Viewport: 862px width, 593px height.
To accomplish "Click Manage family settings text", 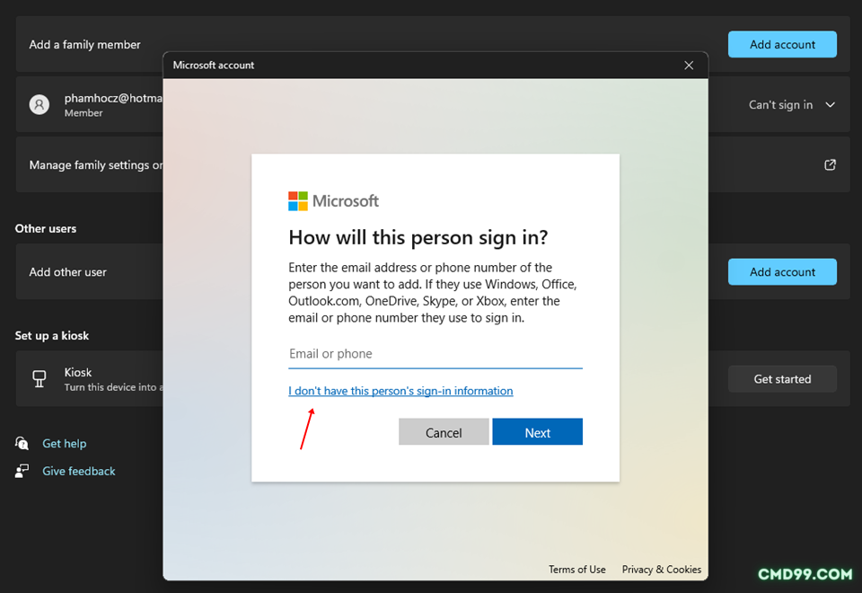I will pyautogui.click(x=96, y=165).
